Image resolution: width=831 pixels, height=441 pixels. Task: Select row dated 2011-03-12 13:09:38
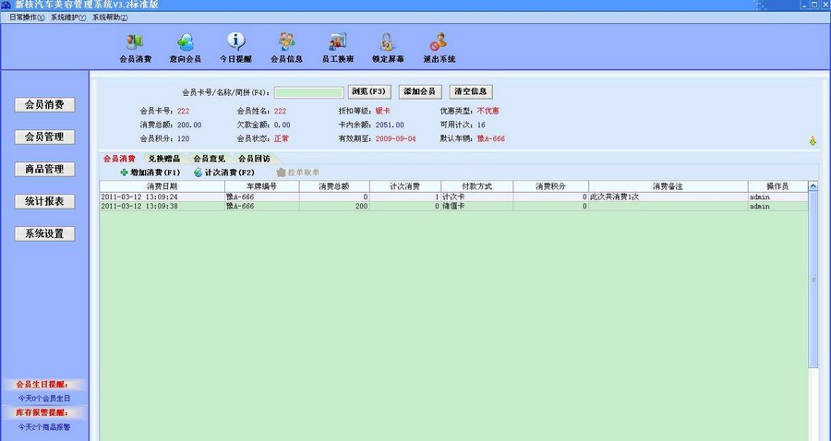(x=453, y=207)
